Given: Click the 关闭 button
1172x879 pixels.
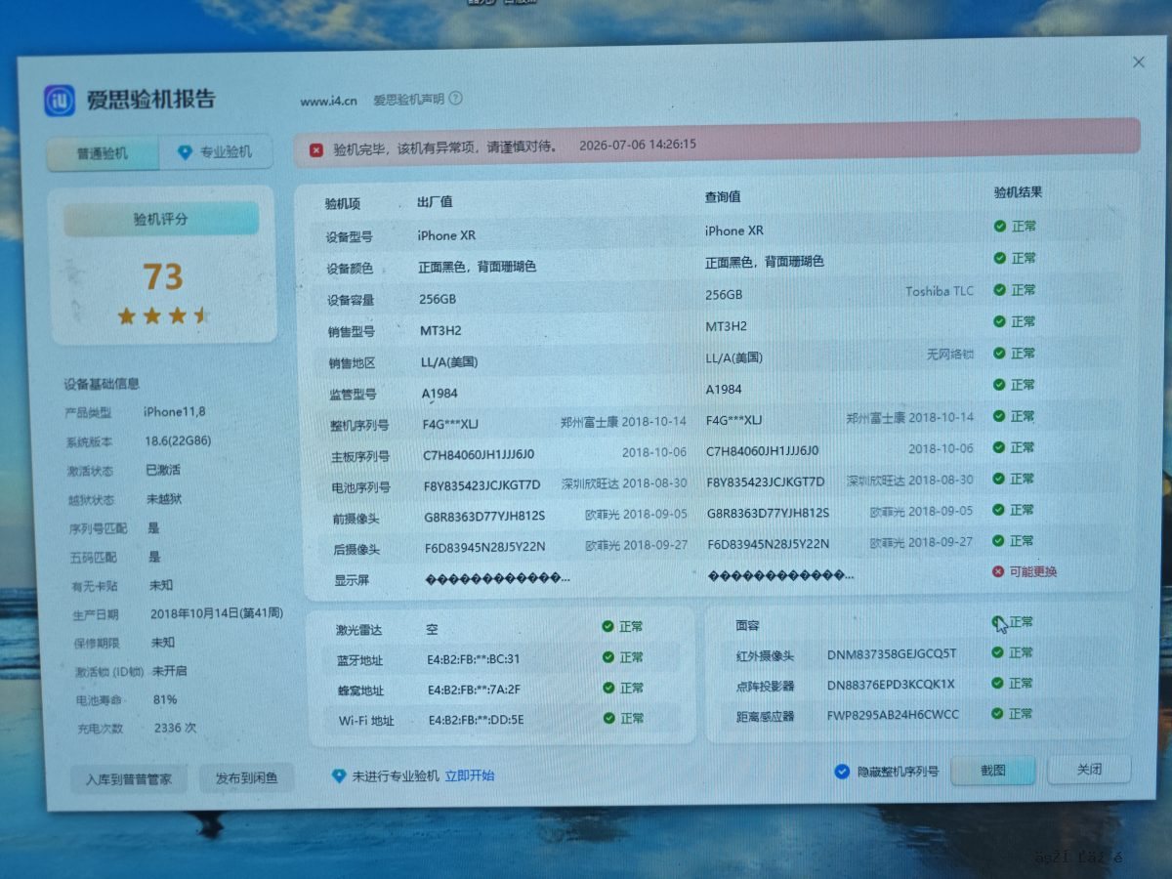Looking at the screenshot, I should (1090, 770).
